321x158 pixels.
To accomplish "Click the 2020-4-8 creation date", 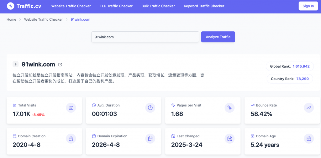I will pos(26,145).
